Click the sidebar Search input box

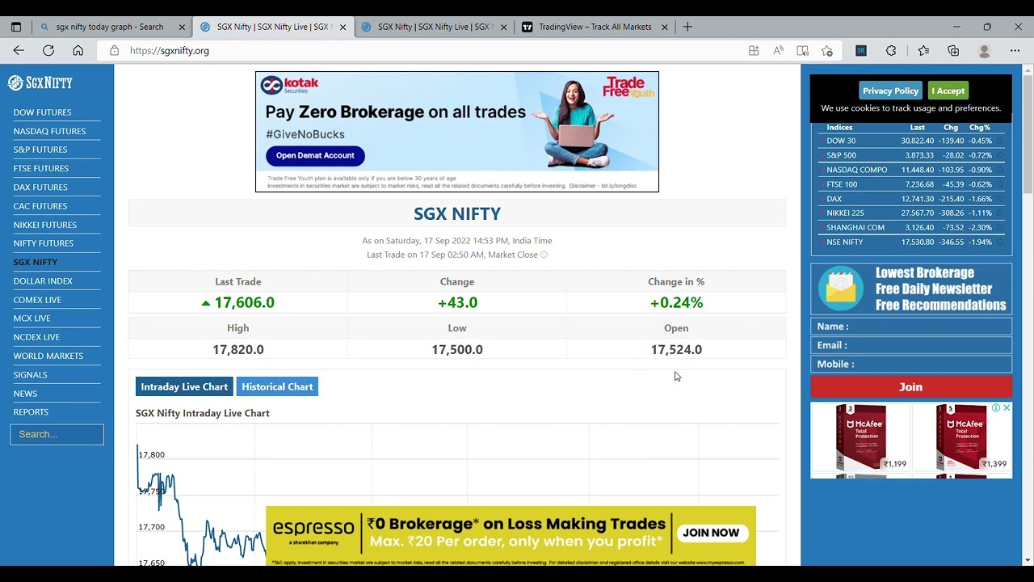[x=57, y=434]
